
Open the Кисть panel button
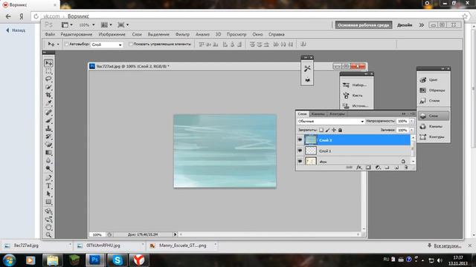[x=356, y=96]
